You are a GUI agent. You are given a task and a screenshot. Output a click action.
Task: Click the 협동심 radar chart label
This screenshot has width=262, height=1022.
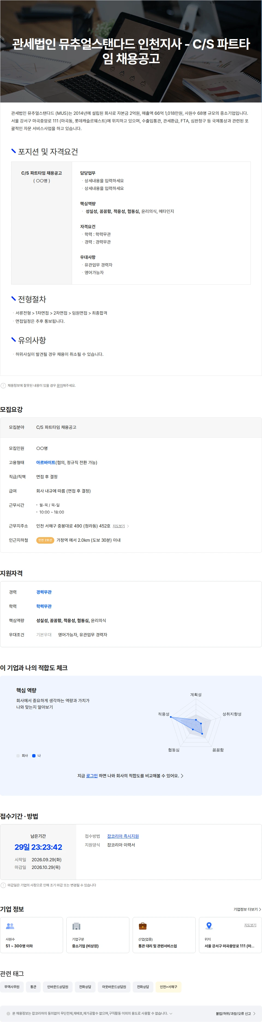pos(174,750)
